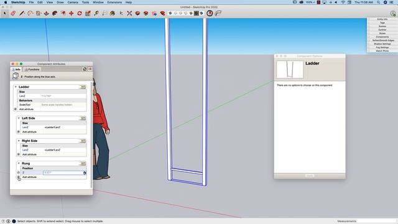Collapse the Rung group
Screen dimensions: 398x224
pos(19,163)
